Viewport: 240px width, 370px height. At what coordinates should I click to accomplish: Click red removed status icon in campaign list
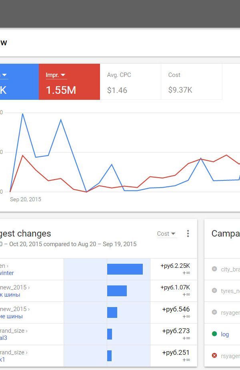pos(214,356)
